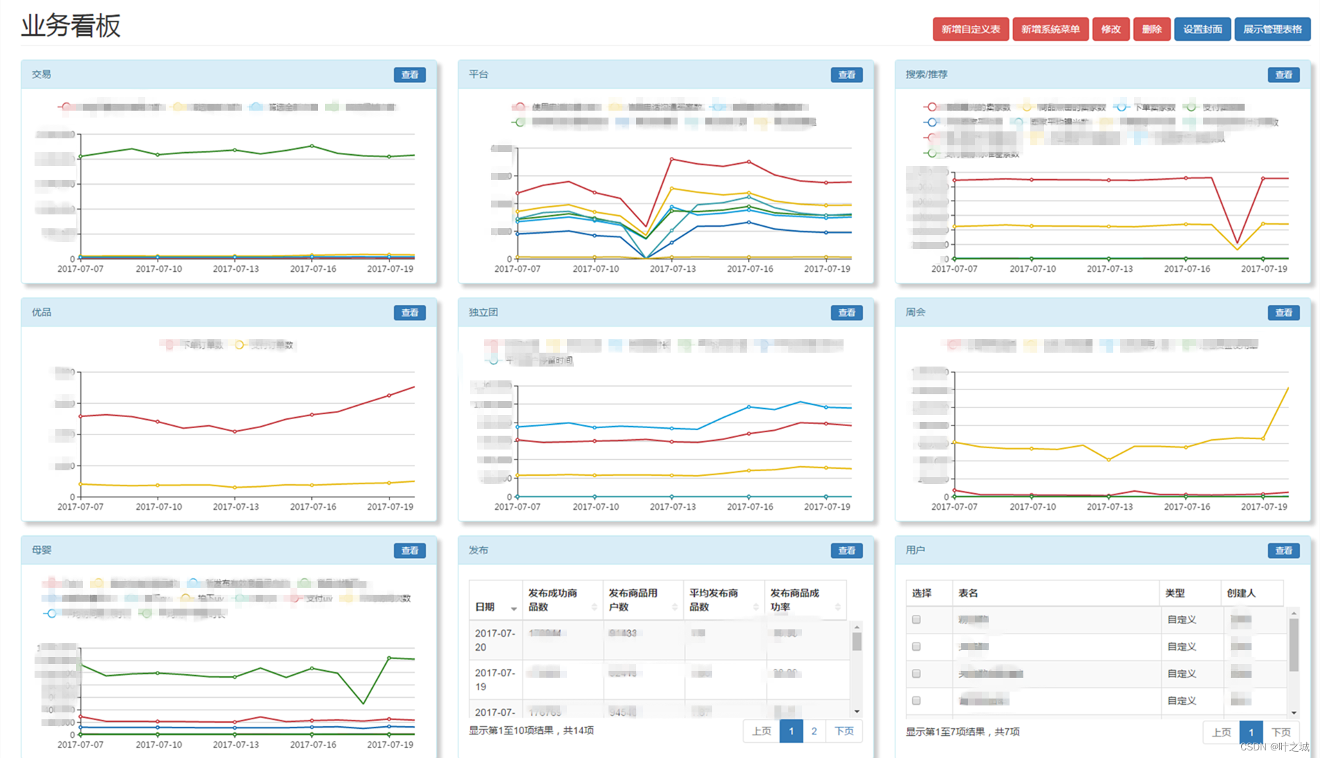Click down arrow of 用户 table scrollbar
This screenshot has width=1320, height=758.
[1294, 712]
